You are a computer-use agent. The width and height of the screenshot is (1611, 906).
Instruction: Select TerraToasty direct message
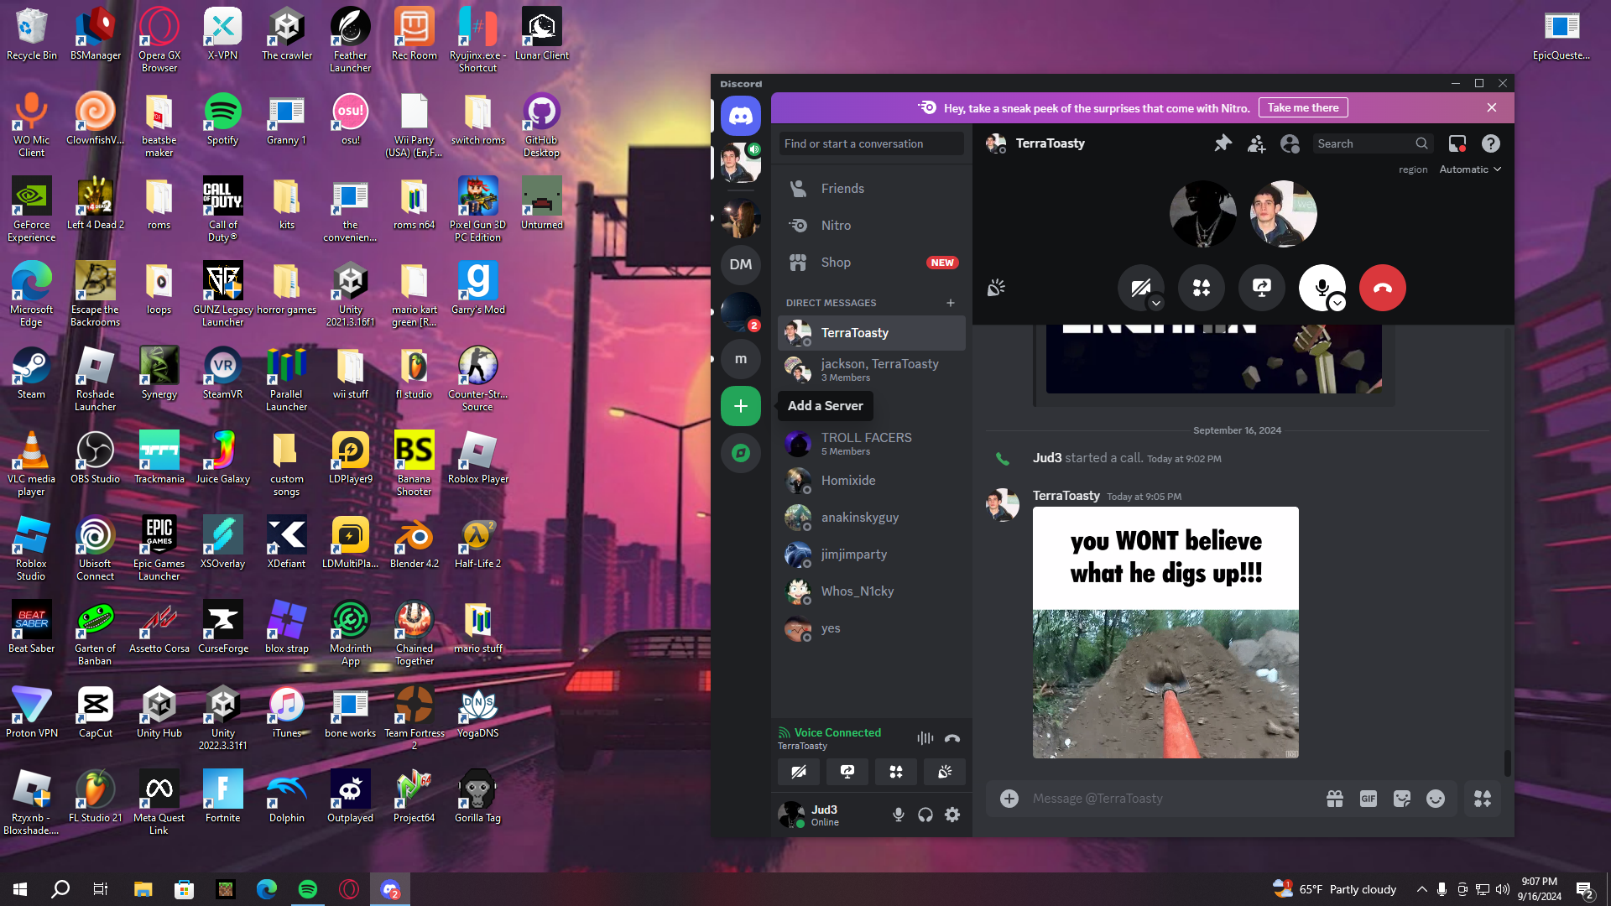(871, 333)
